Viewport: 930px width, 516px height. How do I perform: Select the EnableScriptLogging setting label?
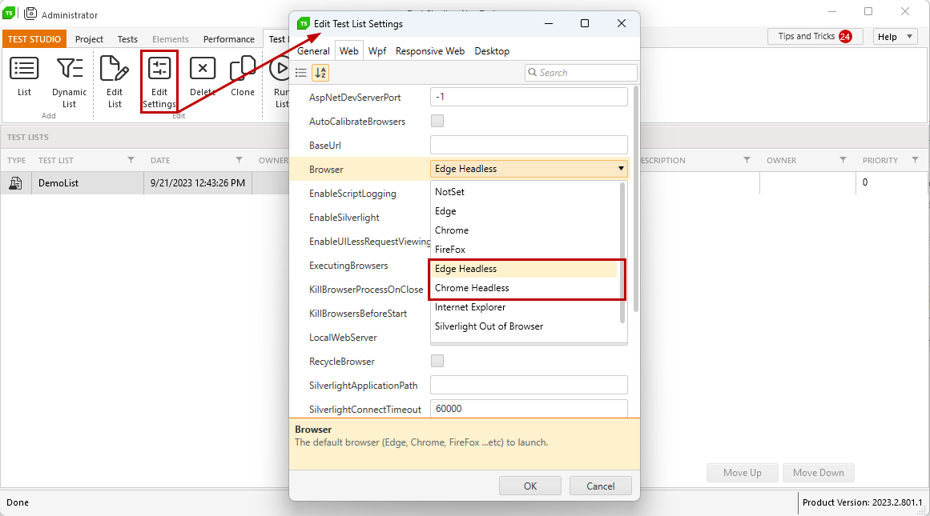[352, 194]
